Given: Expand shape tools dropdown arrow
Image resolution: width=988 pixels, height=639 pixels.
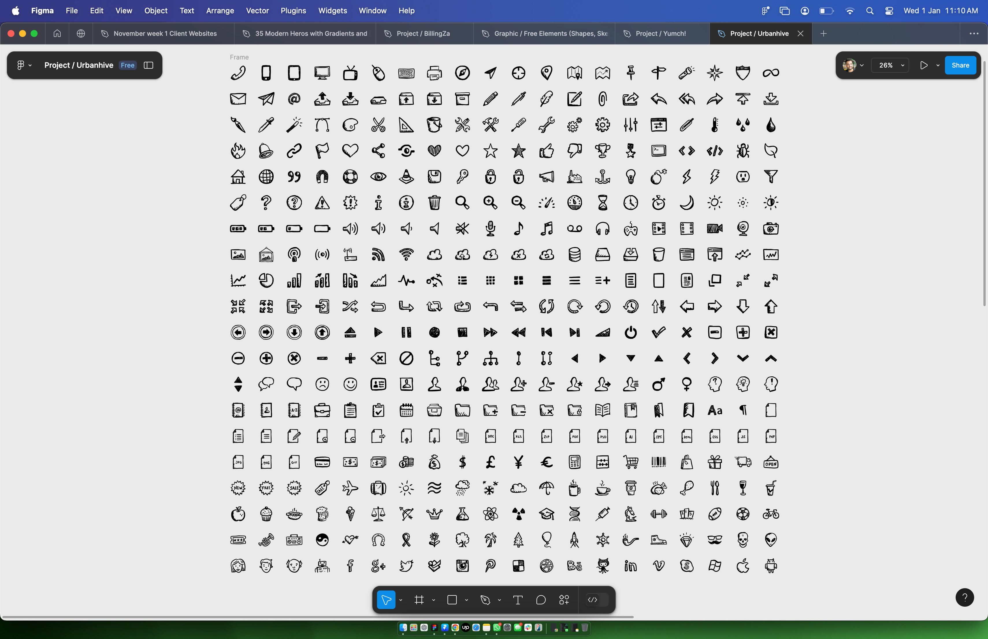Looking at the screenshot, I should 467,600.
